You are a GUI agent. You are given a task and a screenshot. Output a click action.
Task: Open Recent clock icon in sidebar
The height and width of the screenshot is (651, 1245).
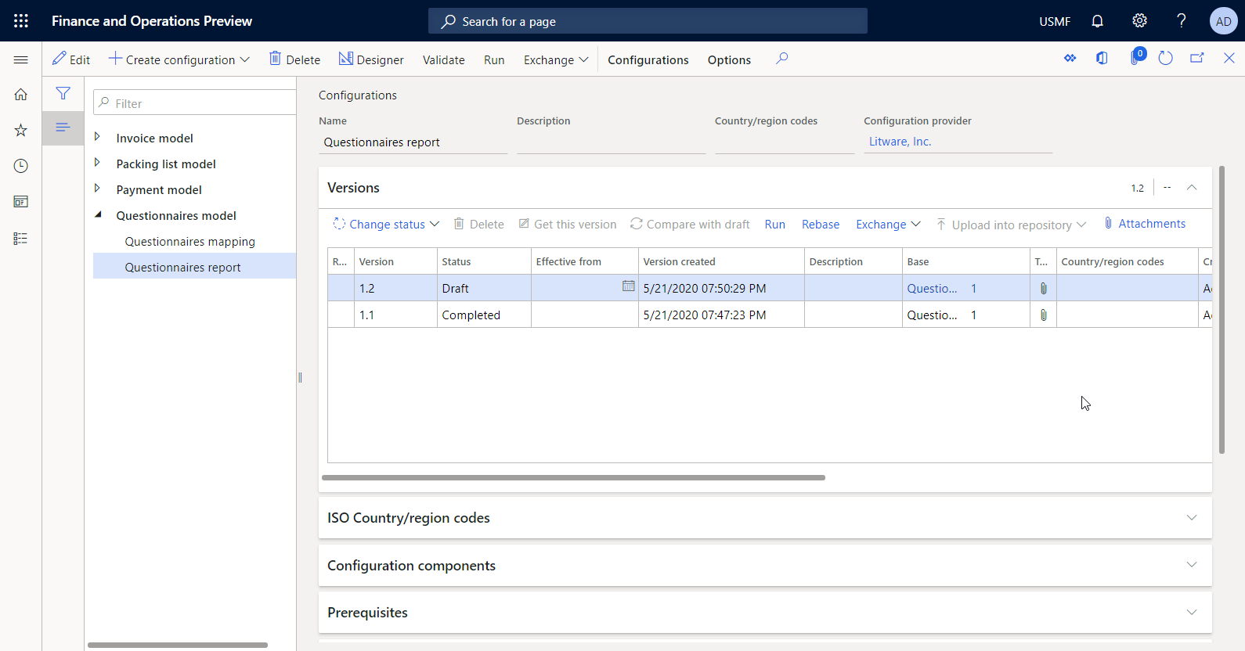(x=21, y=166)
